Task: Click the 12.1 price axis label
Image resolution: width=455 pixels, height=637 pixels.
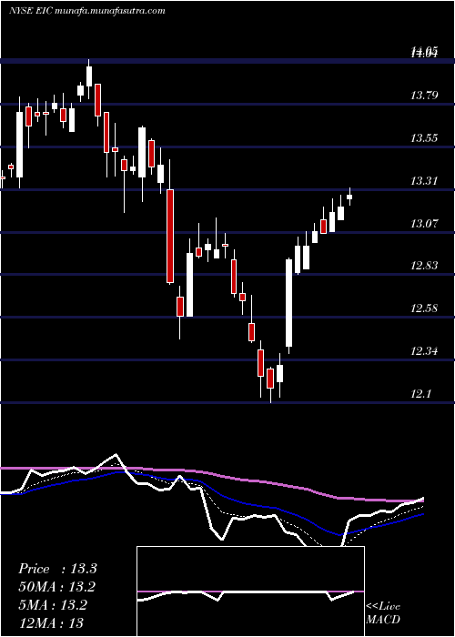Action: 421,393
